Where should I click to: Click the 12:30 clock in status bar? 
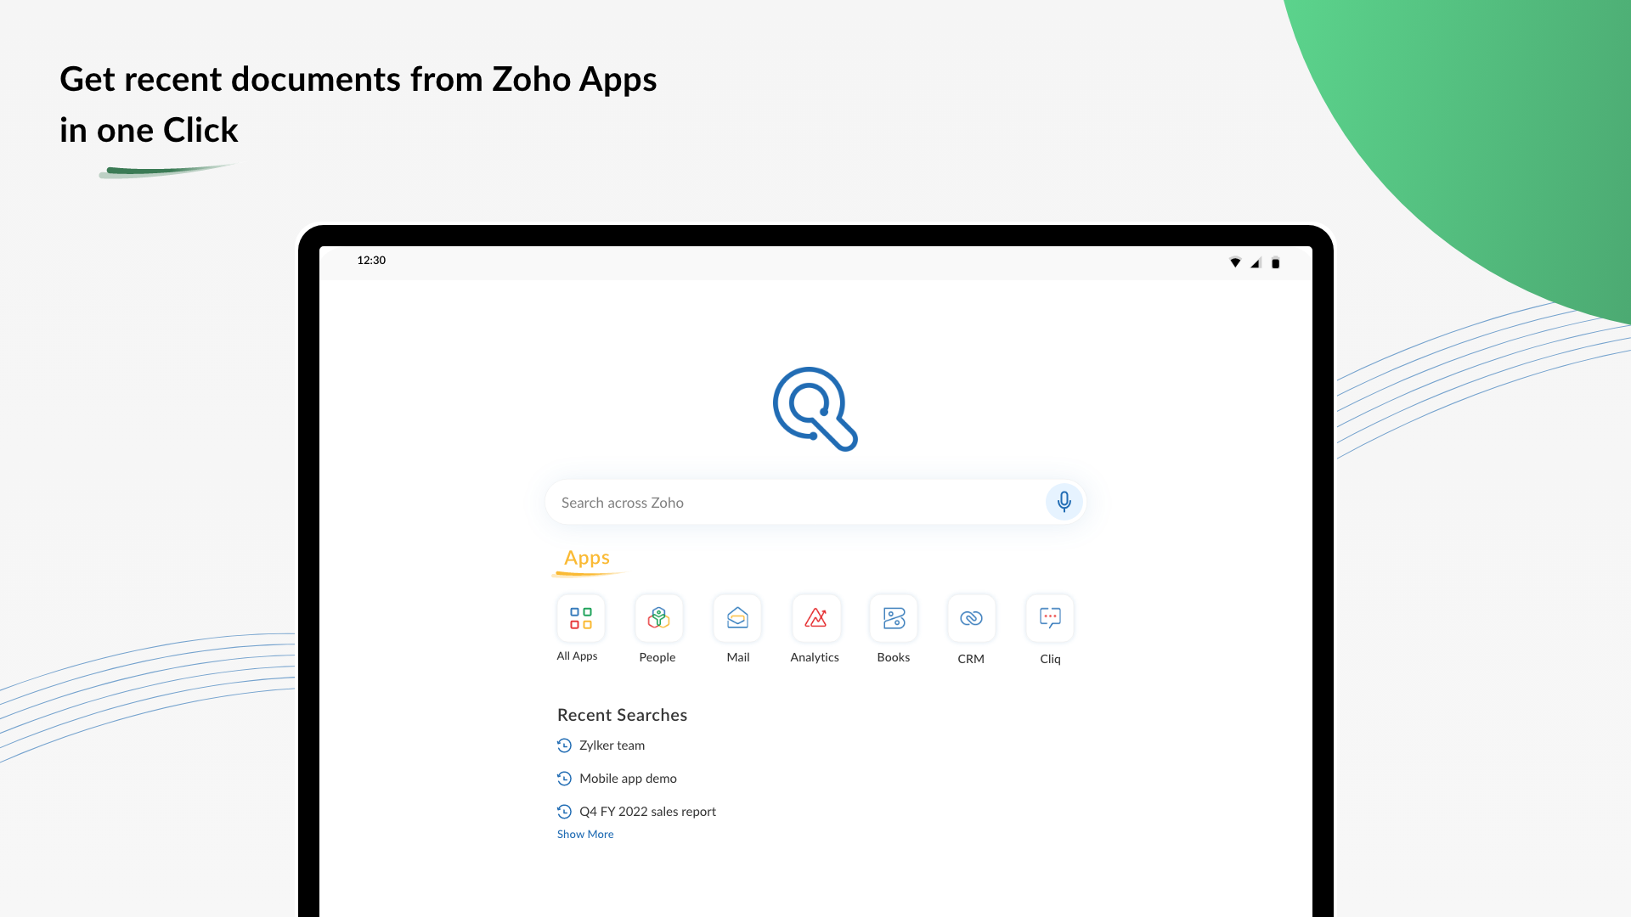(x=371, y=261)
